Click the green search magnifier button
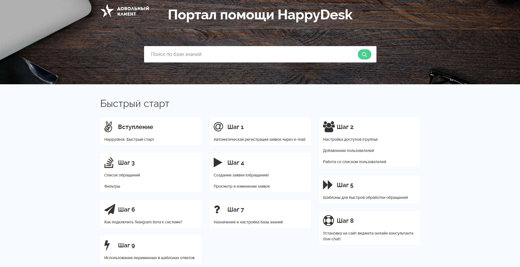Screen dimensions: 520x267 364,54
